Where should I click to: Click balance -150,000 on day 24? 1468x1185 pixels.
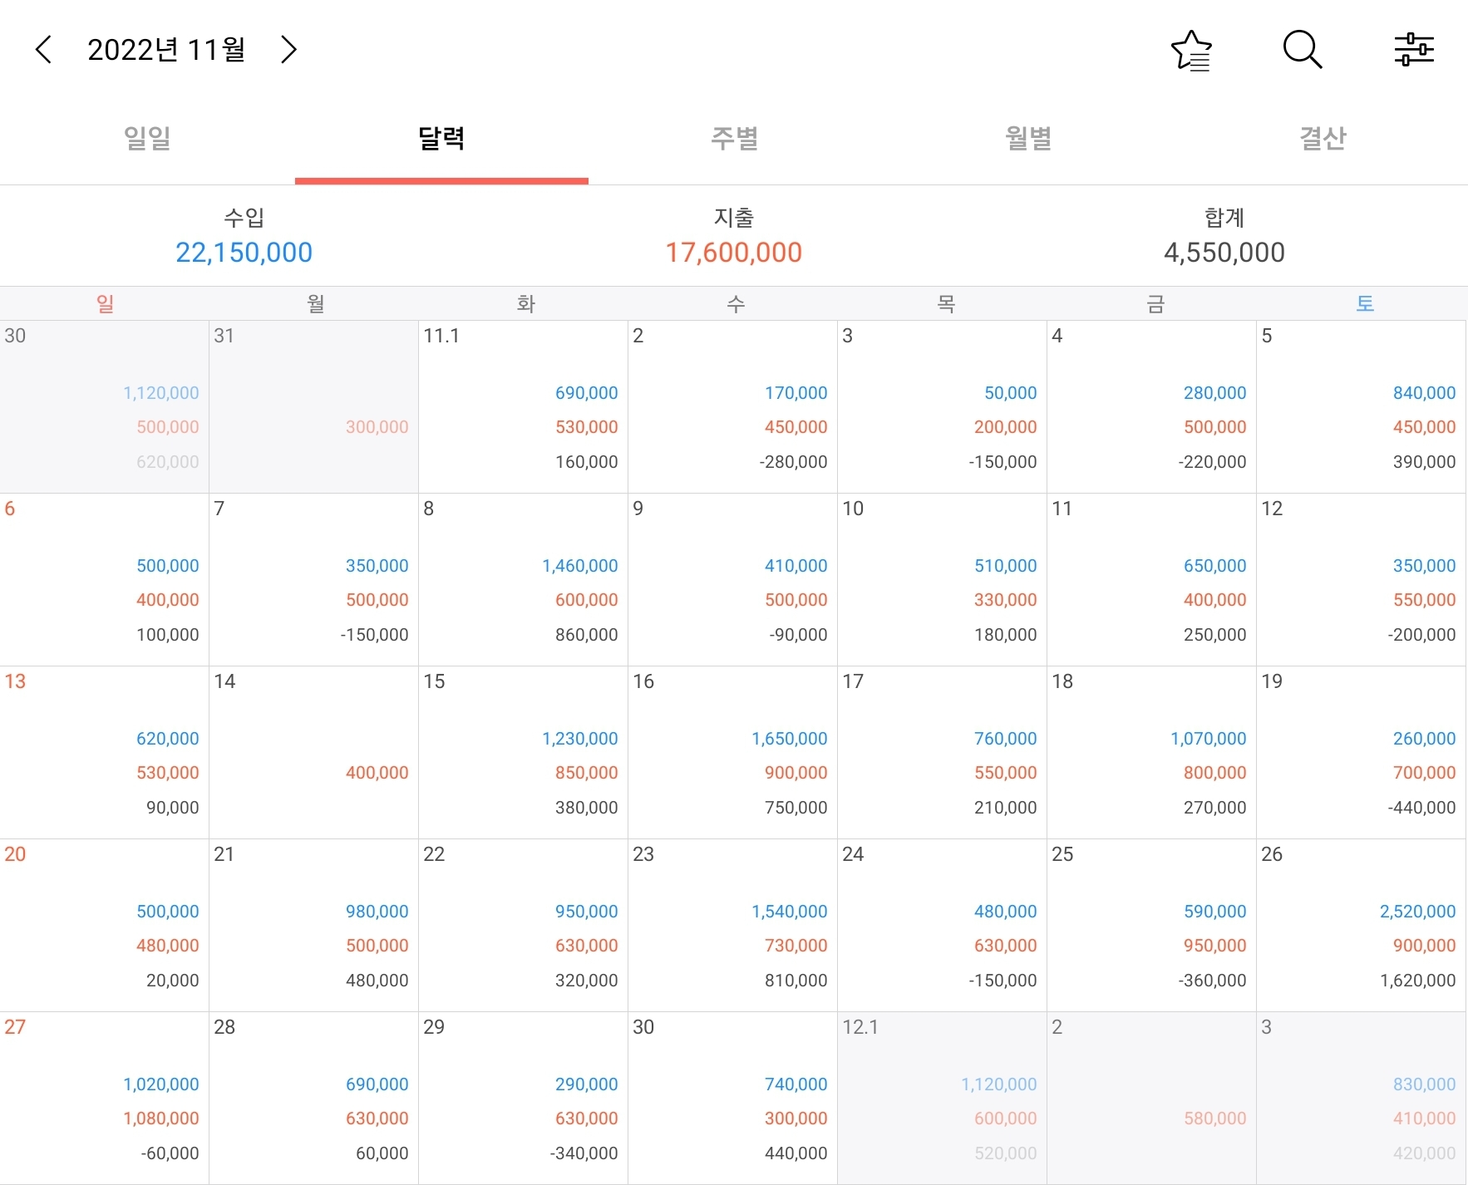pyautogui.click(x=1002, y=981)
